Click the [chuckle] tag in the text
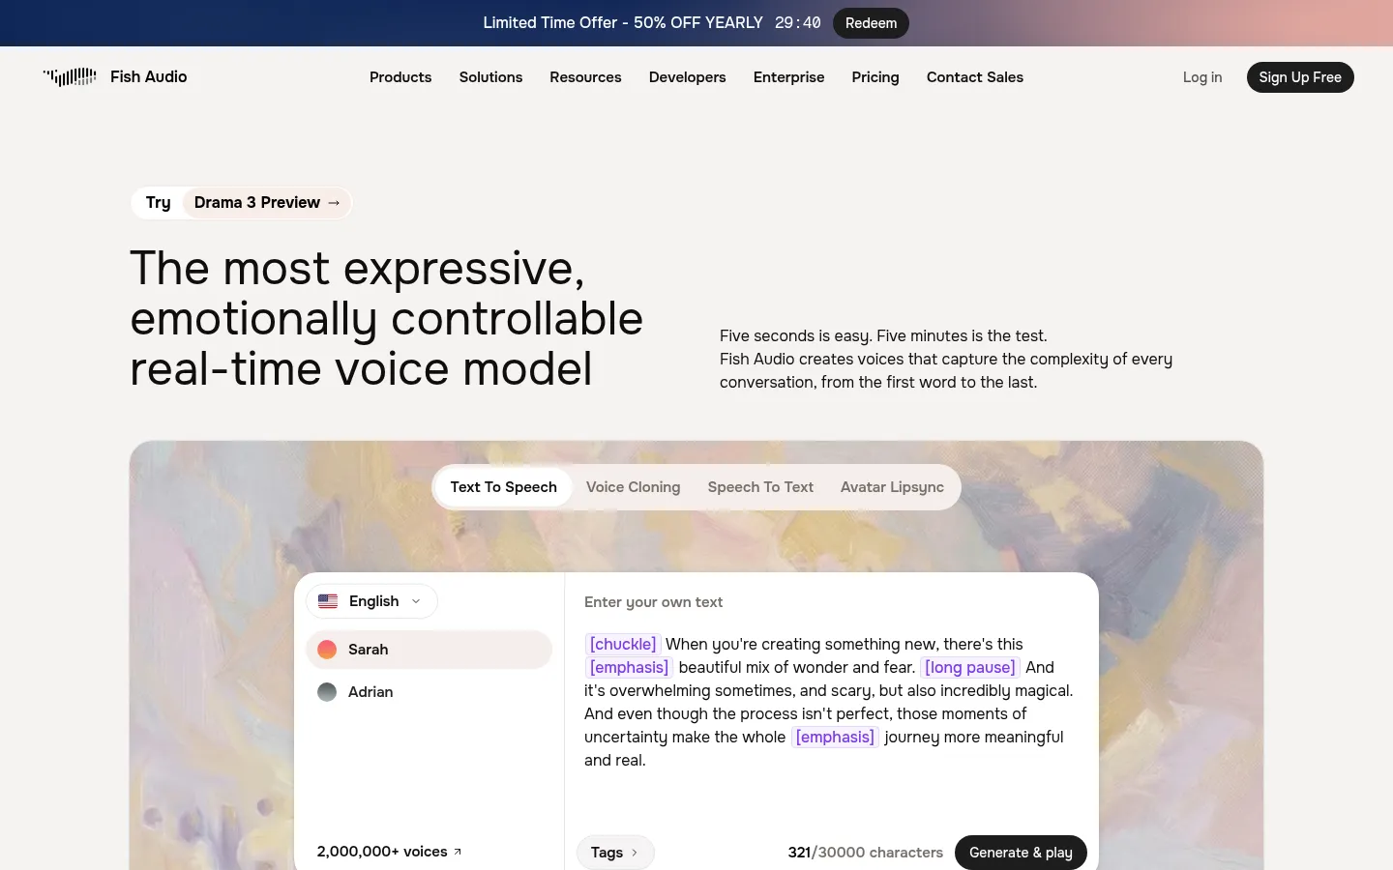Screen dimensions: 1393x870 point(623,644)
